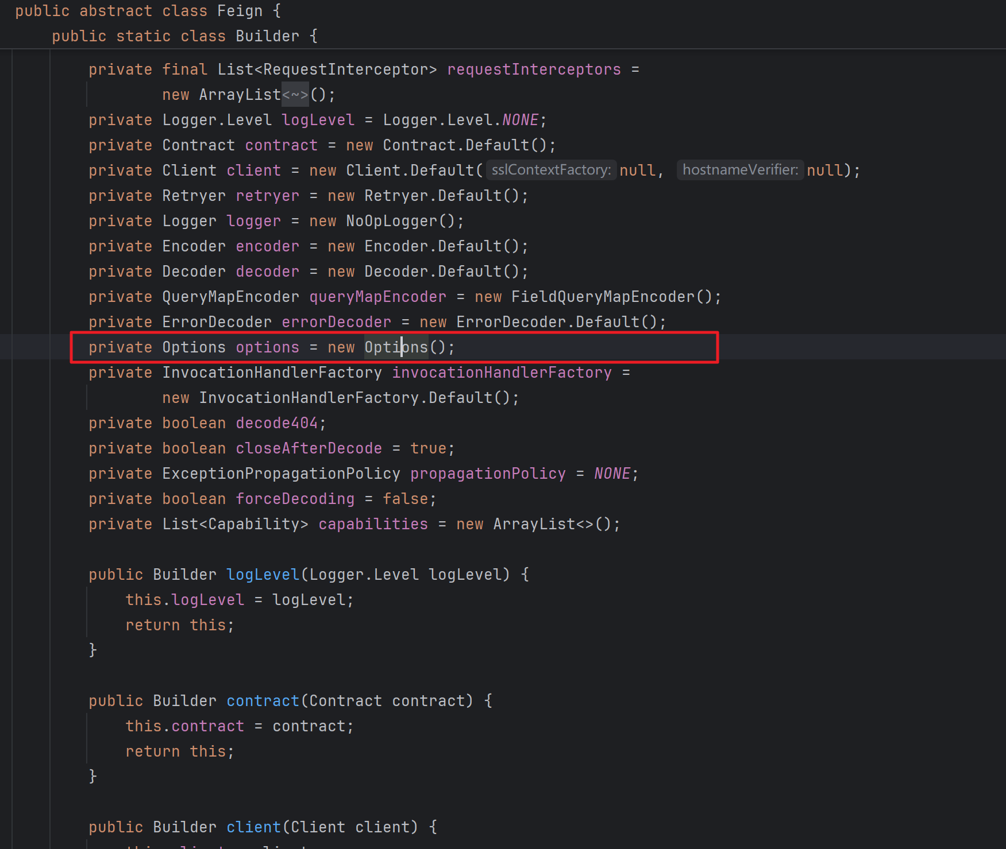Click the requestInterceptors field name

tap(534, 69)
